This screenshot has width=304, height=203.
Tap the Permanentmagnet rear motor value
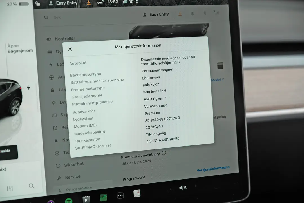157,70
